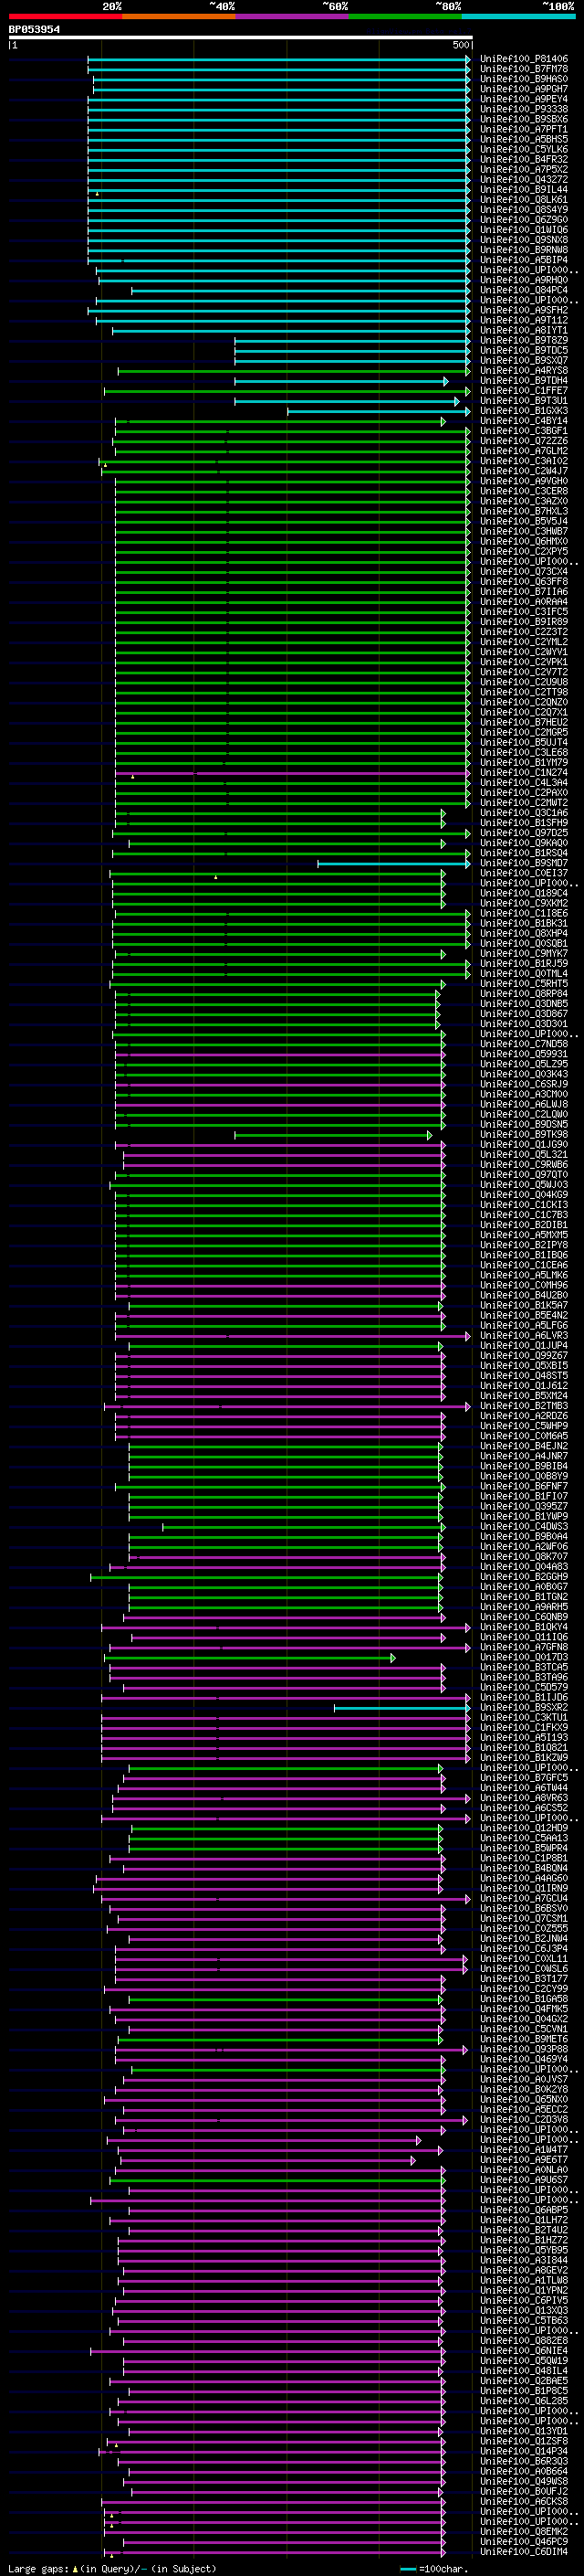Image resolution: width=584 pixels, height=2576 pixels.
Task: Select hit label UniRef100_Q43272
Action: 524,180
